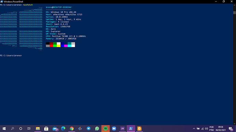Open Cortana circle icon
This screenshot has width=236, height=132.
(21, 129)
